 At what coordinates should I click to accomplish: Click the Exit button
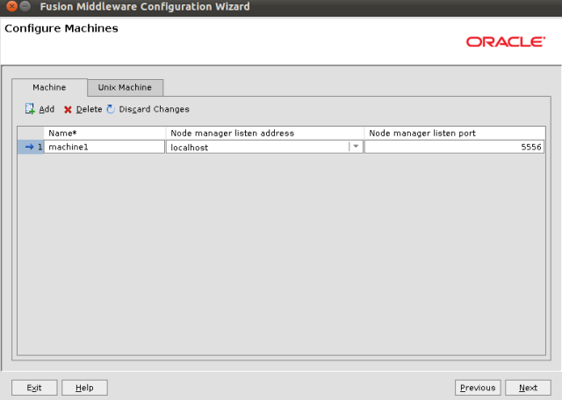tap(34, 388)
